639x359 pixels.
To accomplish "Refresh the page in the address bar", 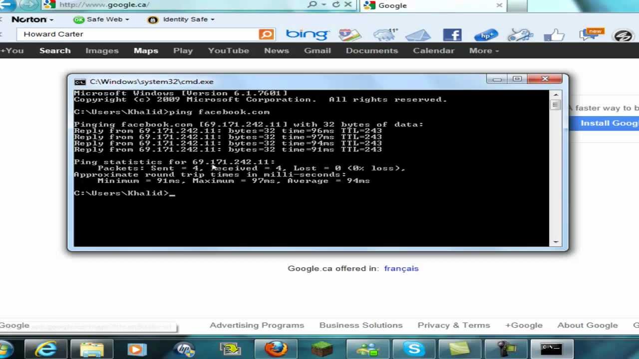I will coord(336,4).
